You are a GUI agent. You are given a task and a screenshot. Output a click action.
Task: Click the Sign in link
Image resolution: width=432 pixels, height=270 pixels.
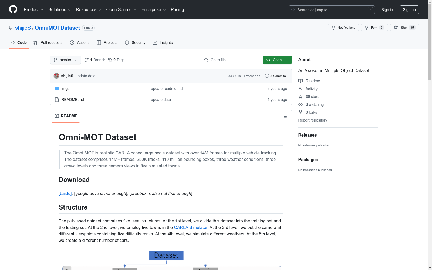pyautogui.click(x=387, y=10)
